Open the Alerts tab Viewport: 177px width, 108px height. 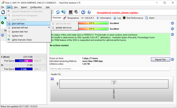pyautogui.click(x=150, y=18)
